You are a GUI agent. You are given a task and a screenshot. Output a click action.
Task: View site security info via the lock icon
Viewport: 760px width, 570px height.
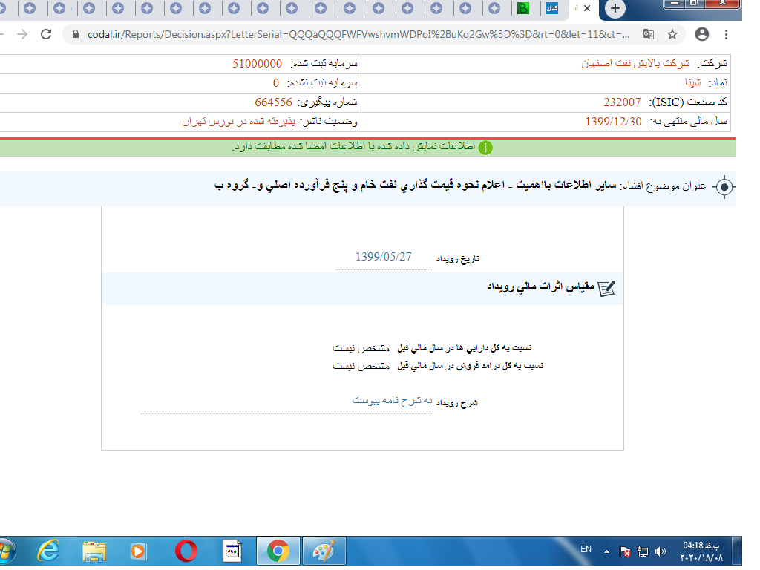[x=75, y=34]
